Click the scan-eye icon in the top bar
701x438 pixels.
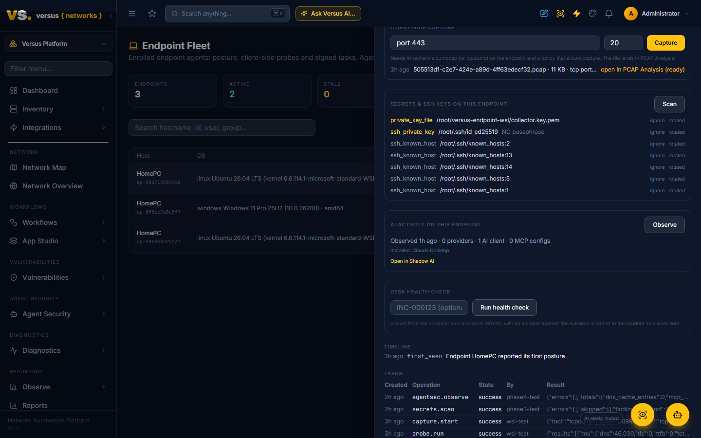[x=560, y=14]
